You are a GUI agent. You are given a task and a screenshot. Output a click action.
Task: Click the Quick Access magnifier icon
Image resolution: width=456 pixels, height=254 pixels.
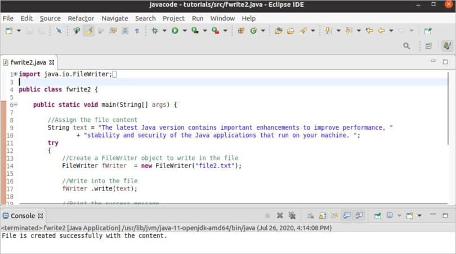point(406,46)
